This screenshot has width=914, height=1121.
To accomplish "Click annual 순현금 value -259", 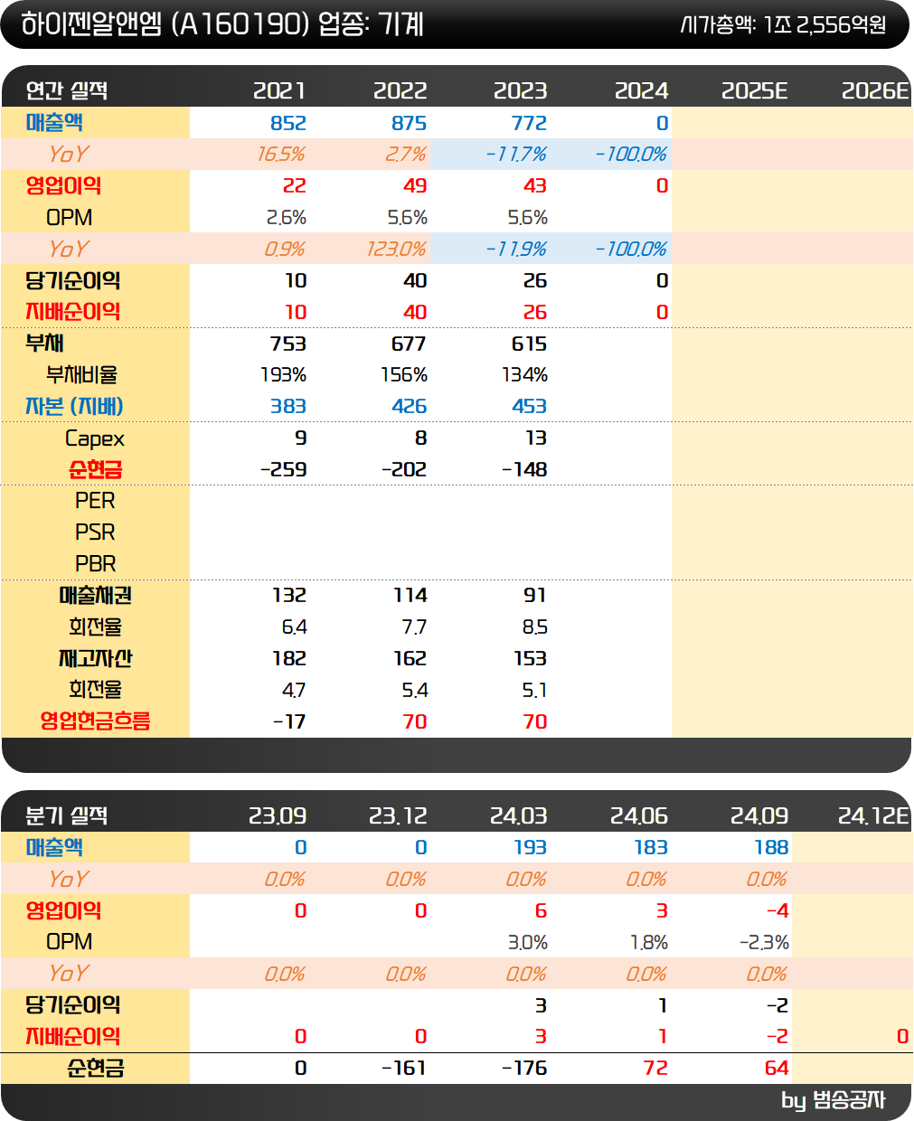I will pyautogui.click(x=283, y=470).
